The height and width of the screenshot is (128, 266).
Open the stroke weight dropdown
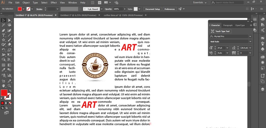pyautogui.click(x=57, y=9)
